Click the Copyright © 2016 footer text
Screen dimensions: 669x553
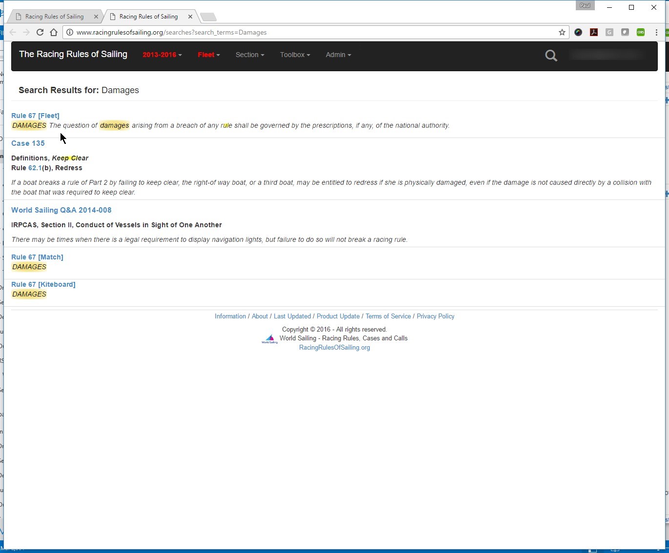[x=334, y=330]
